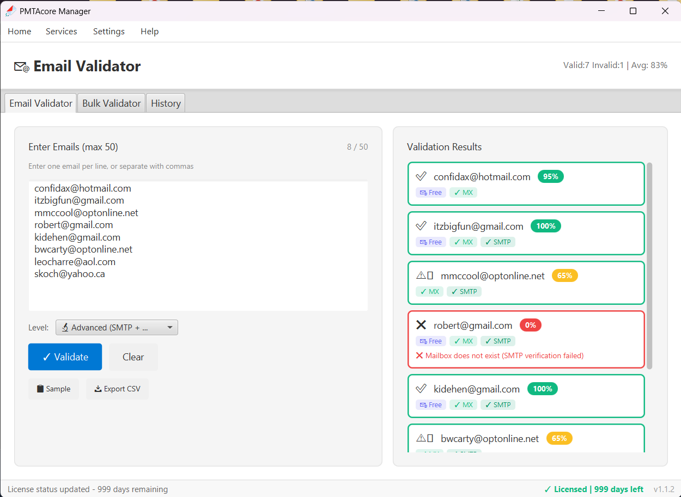Open the Services menu
Image resolution: width=681 pixels, height=497 pixels.
61,31
